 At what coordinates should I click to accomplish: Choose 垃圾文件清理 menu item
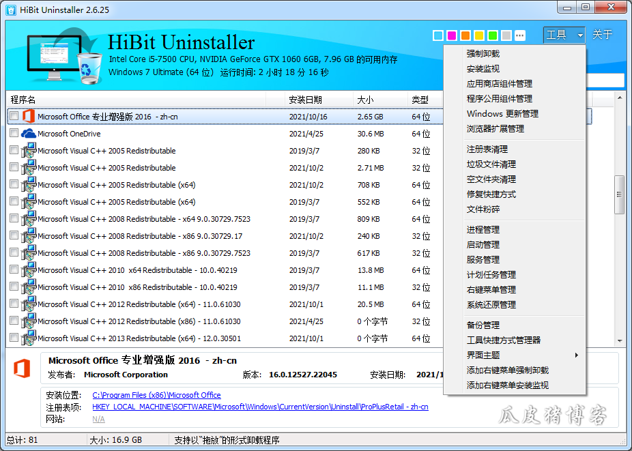click(515, 164)
